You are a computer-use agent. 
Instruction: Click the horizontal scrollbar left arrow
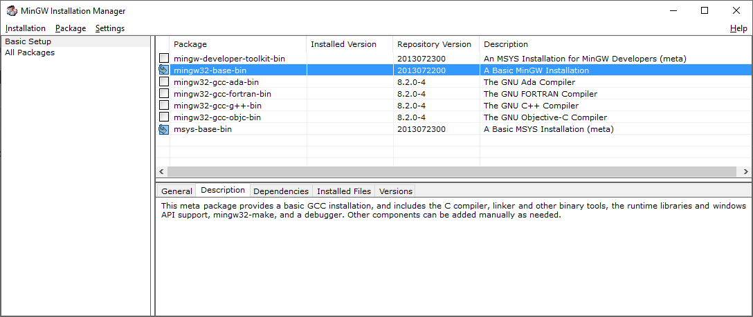pos(161,171)
